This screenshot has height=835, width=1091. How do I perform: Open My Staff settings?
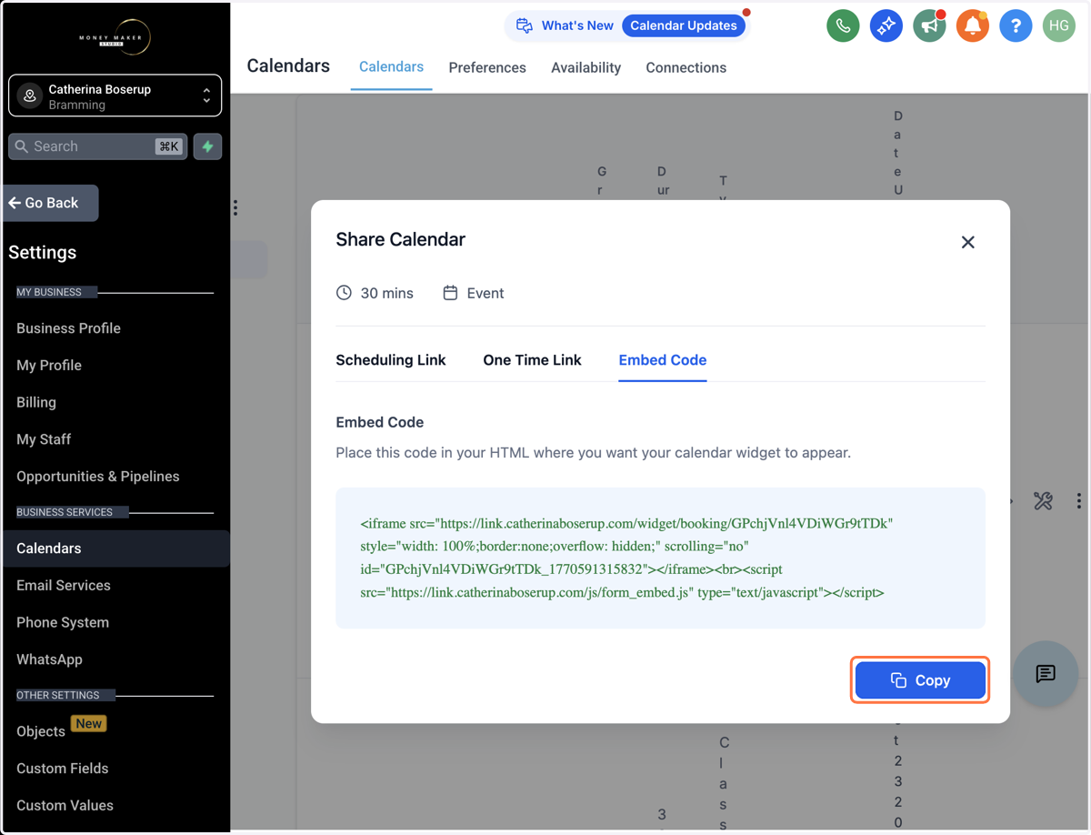pyautogui.click(x=44, y=439)
